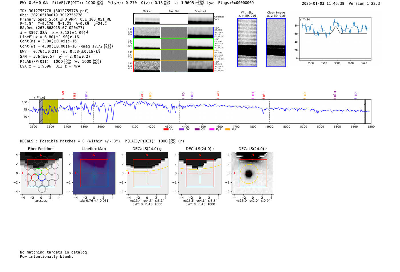Click the timestamp '2025-01-03 11:46:38'
Viewport: 400px width, 272px height.
(323, 4)
